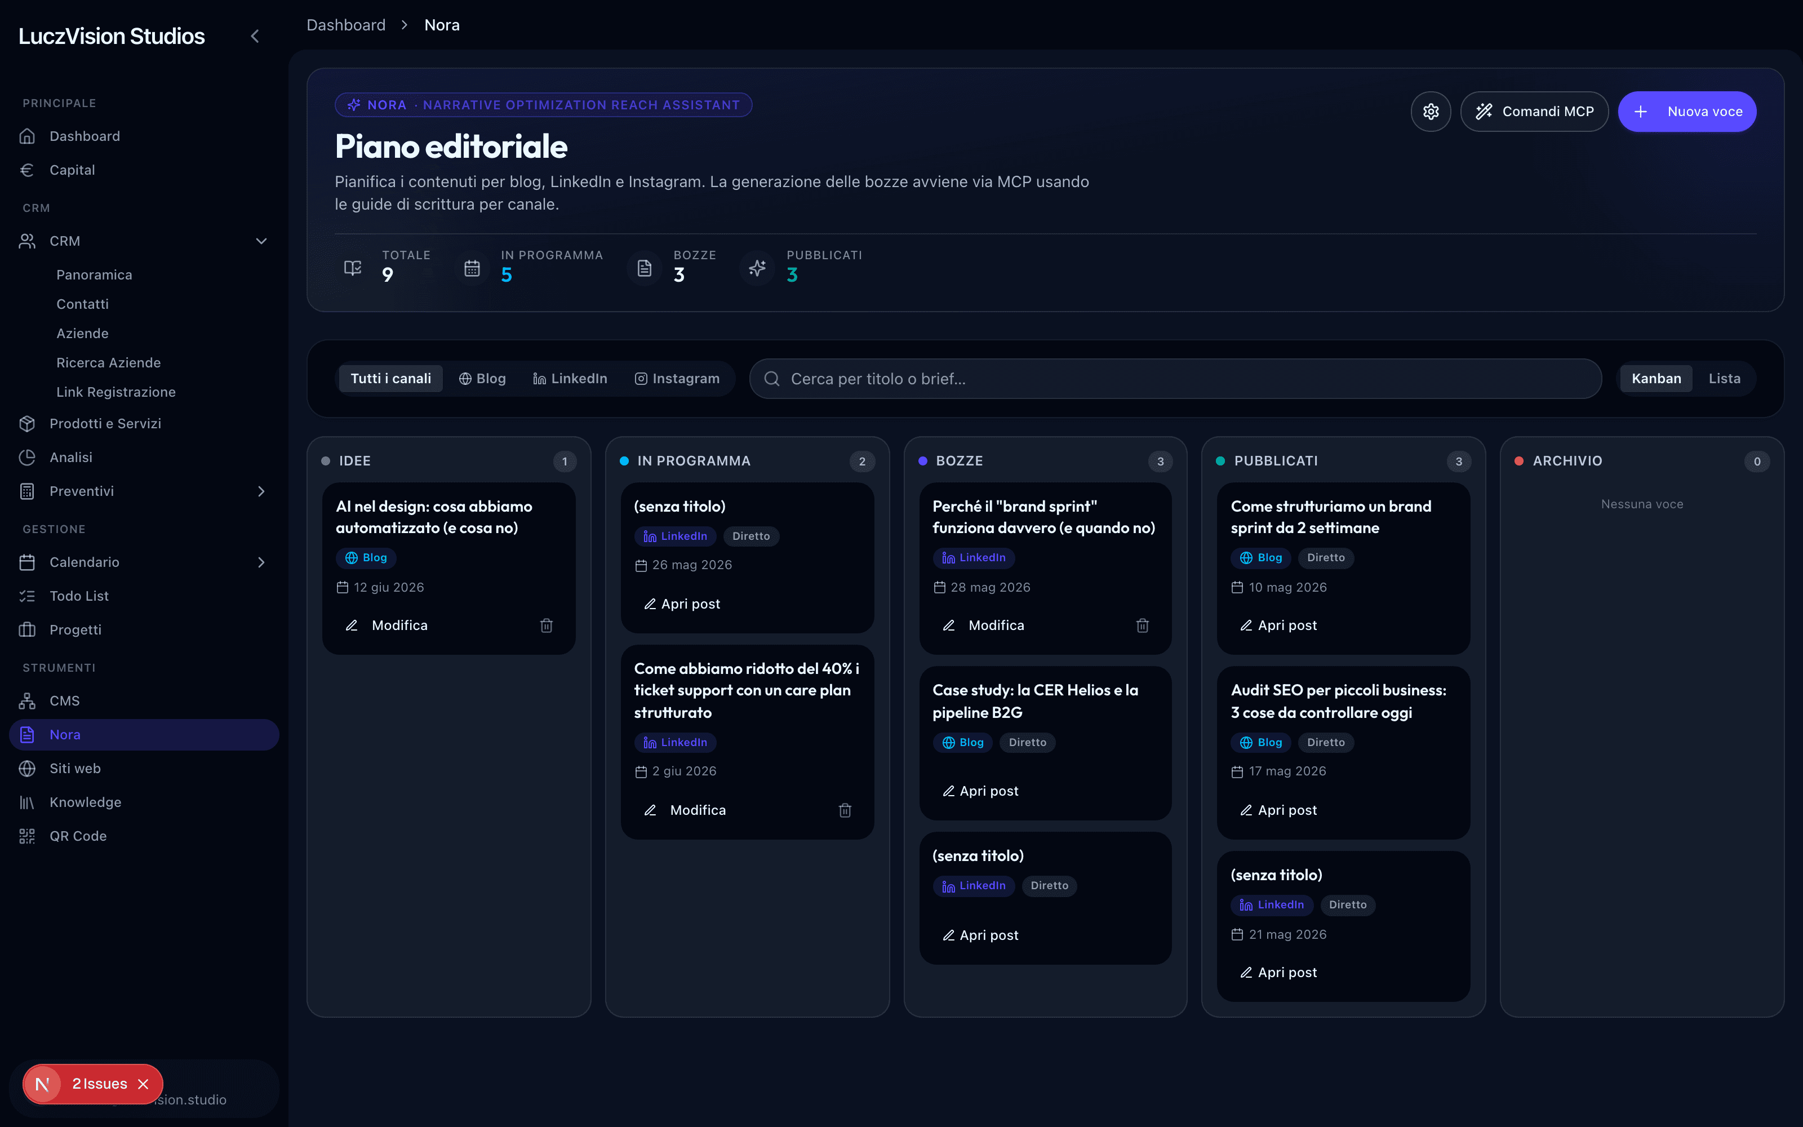Expand the Calendario chevron
The image size is (1803, 1127).
261,562
